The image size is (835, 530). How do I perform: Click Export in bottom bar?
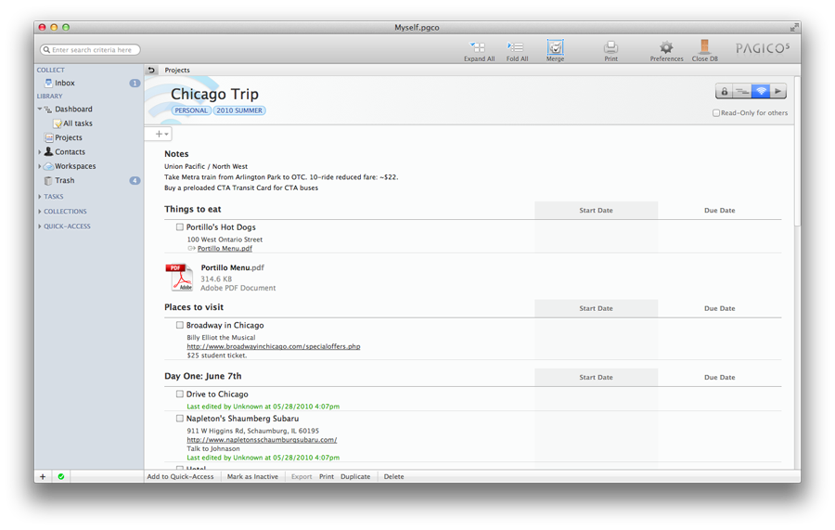coord(302,477)
